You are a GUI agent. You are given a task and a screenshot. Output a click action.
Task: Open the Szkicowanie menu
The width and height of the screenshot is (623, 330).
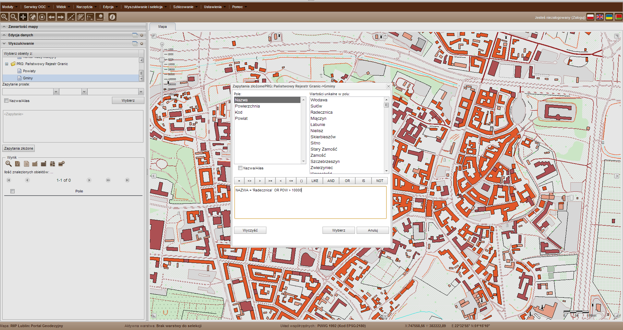coord(185,7)
